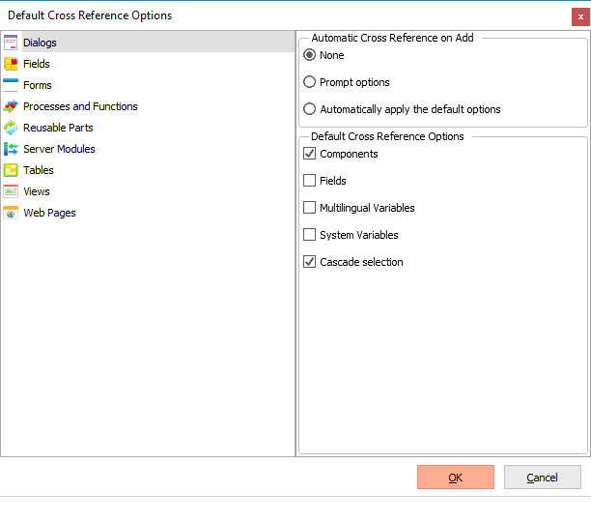
Task: Click the Server Modules icon
Action: (11, 149)
